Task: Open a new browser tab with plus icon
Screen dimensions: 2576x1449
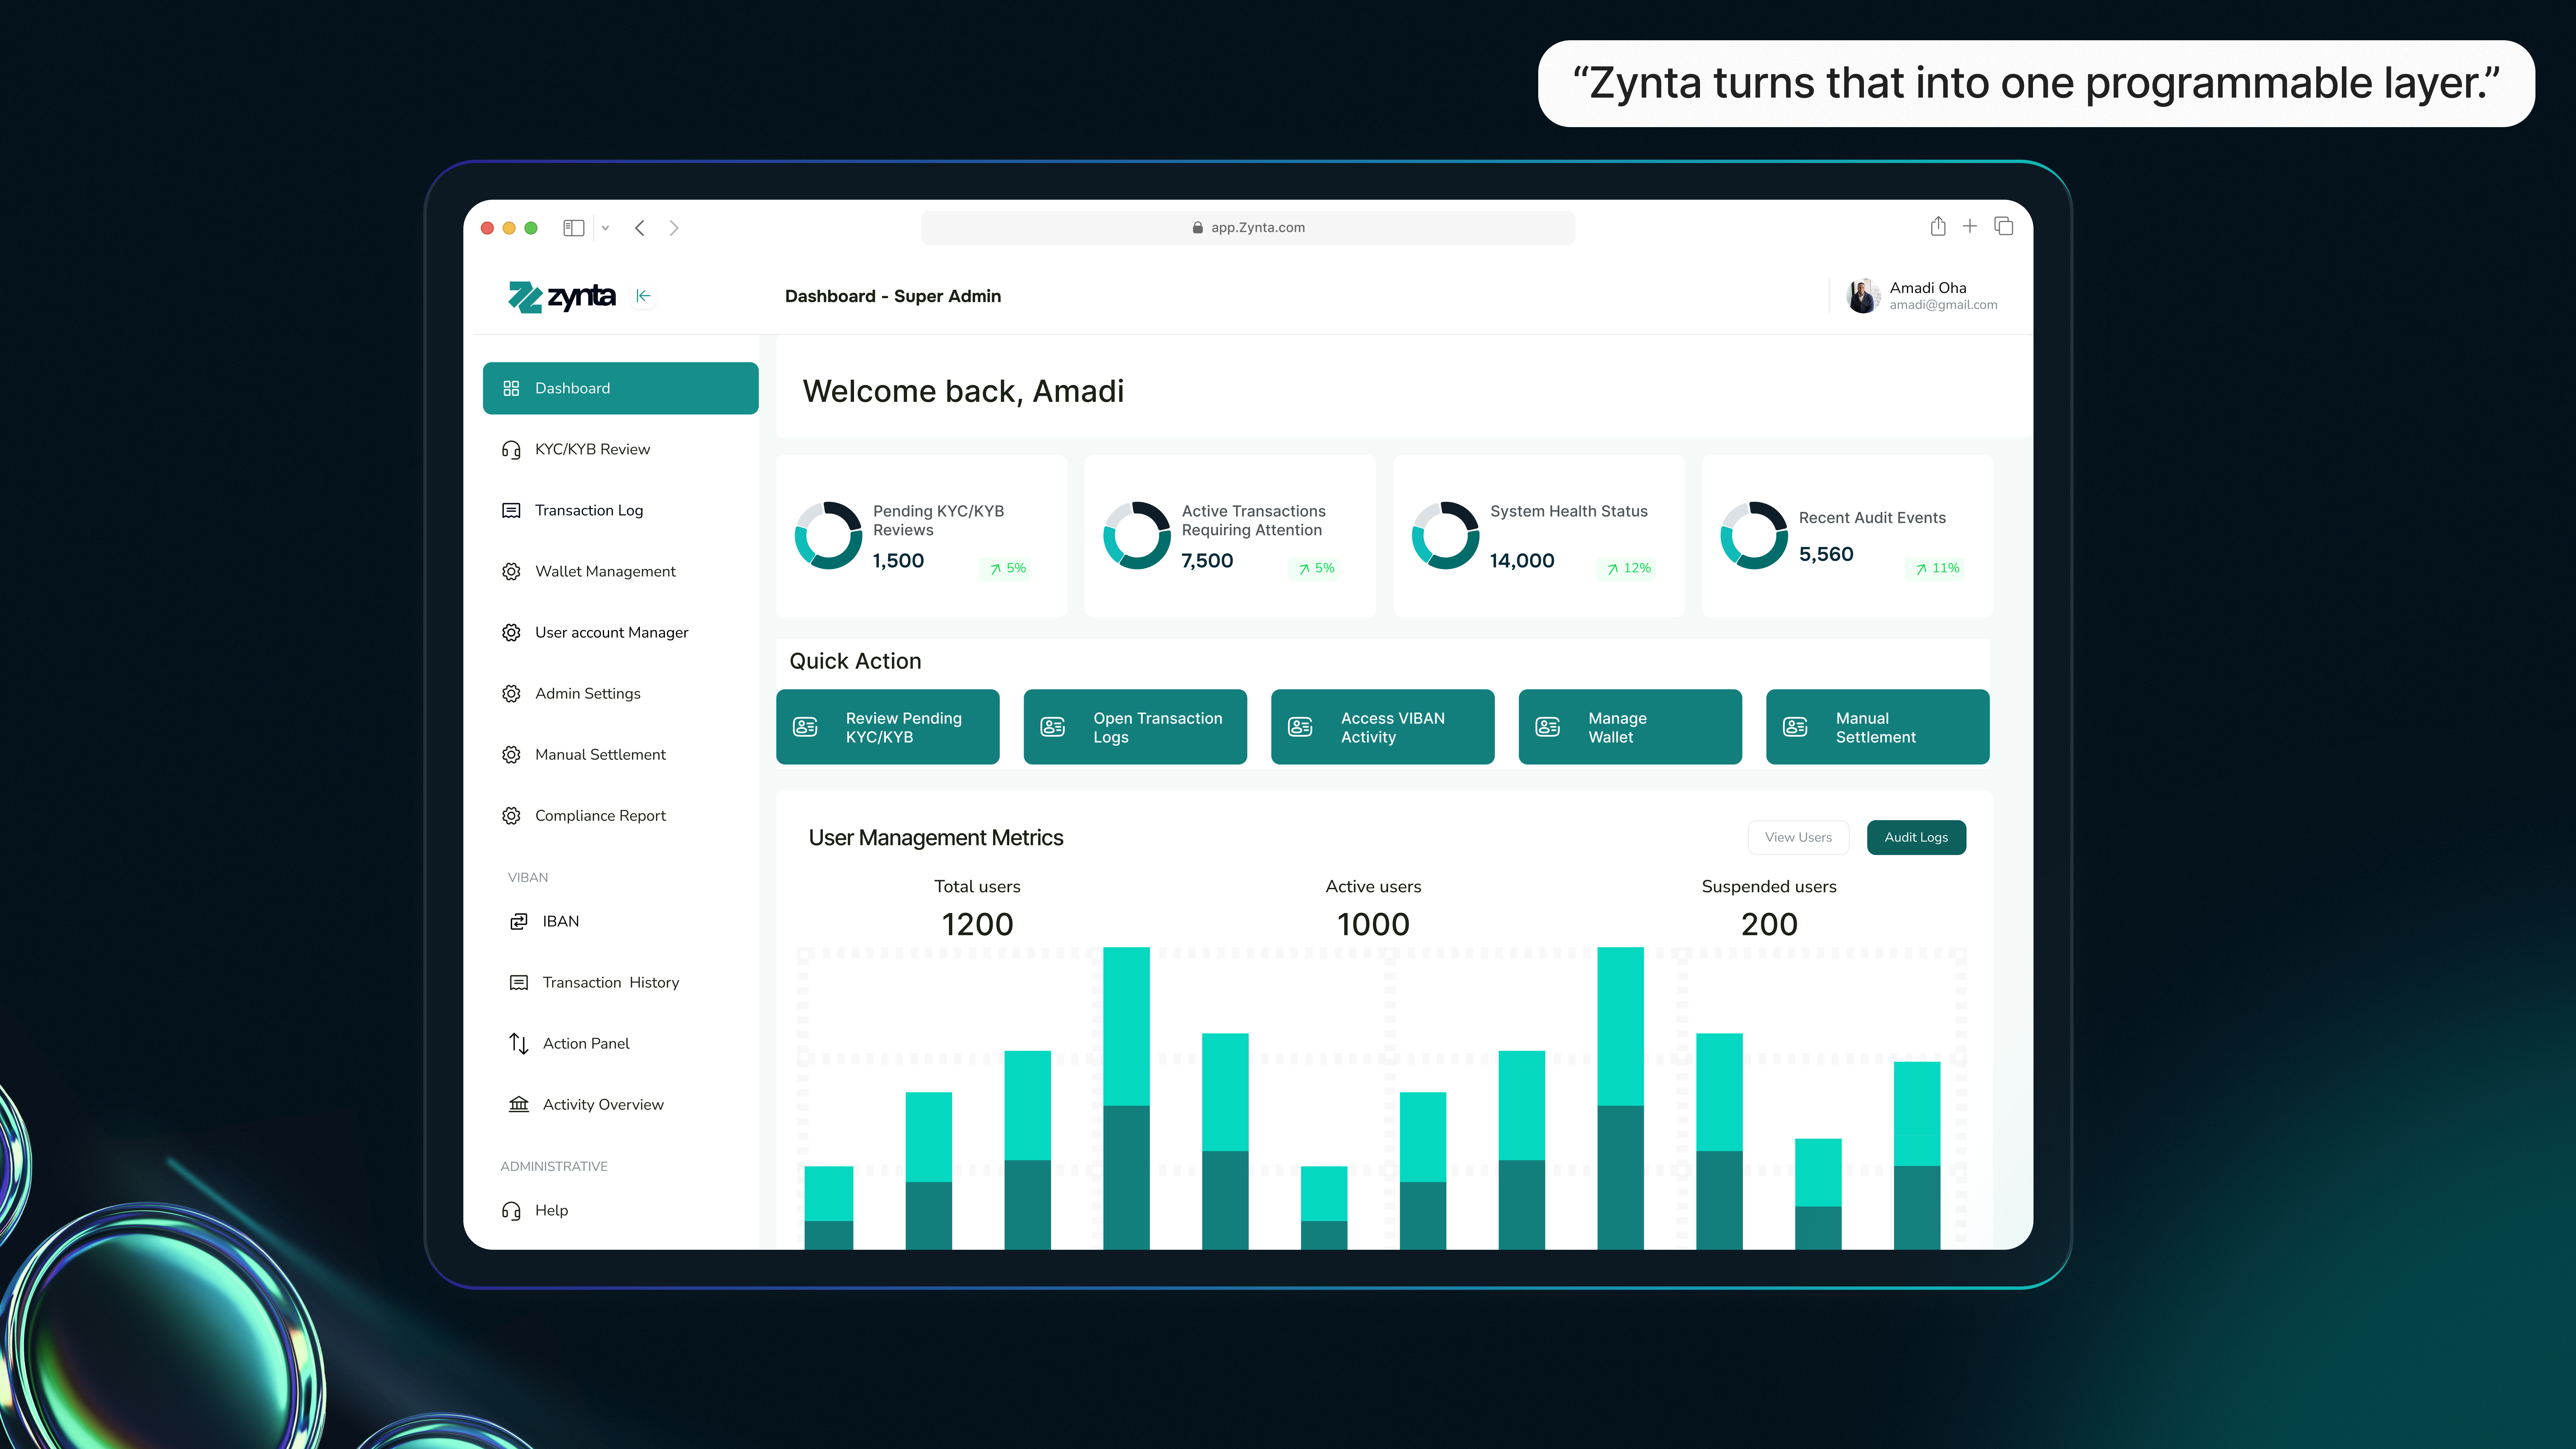Action: (x=1970, y=227)
